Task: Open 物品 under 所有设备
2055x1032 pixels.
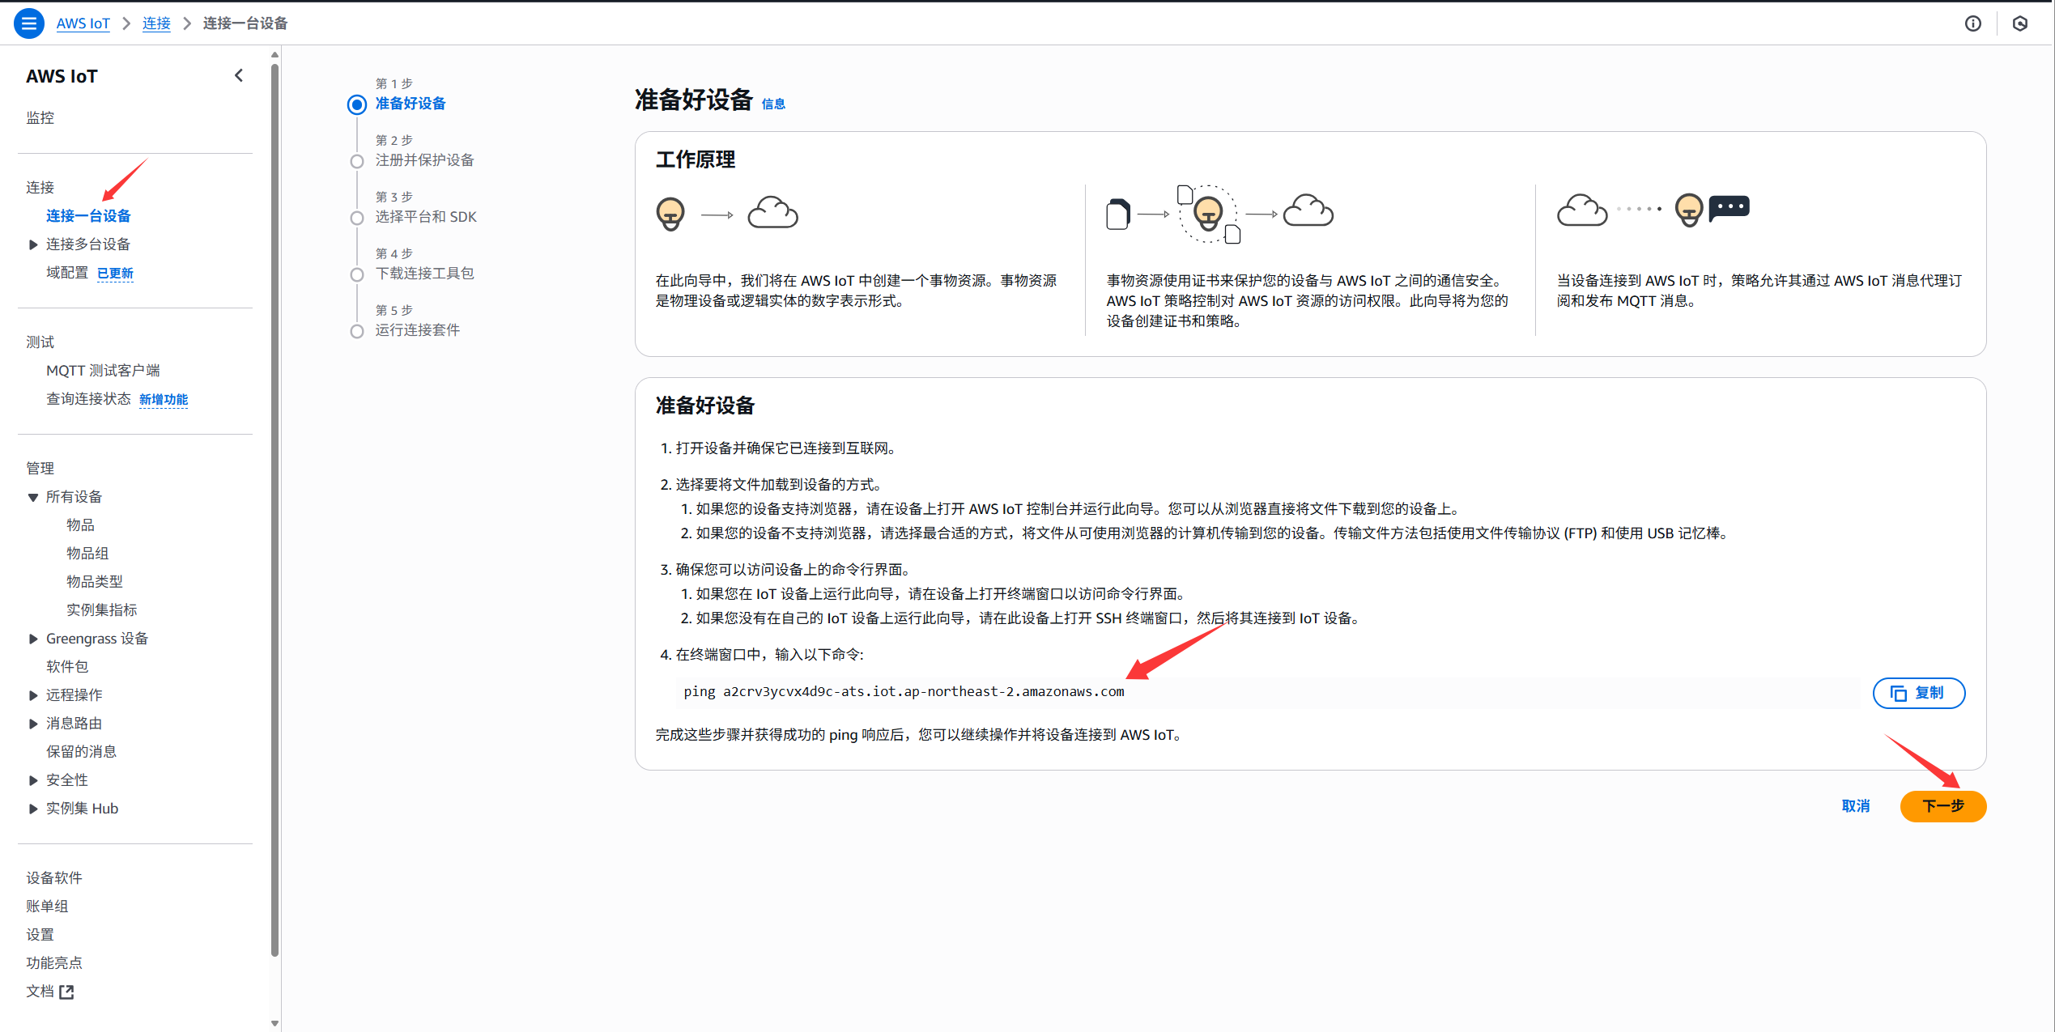Action: (x=80, y=525)
